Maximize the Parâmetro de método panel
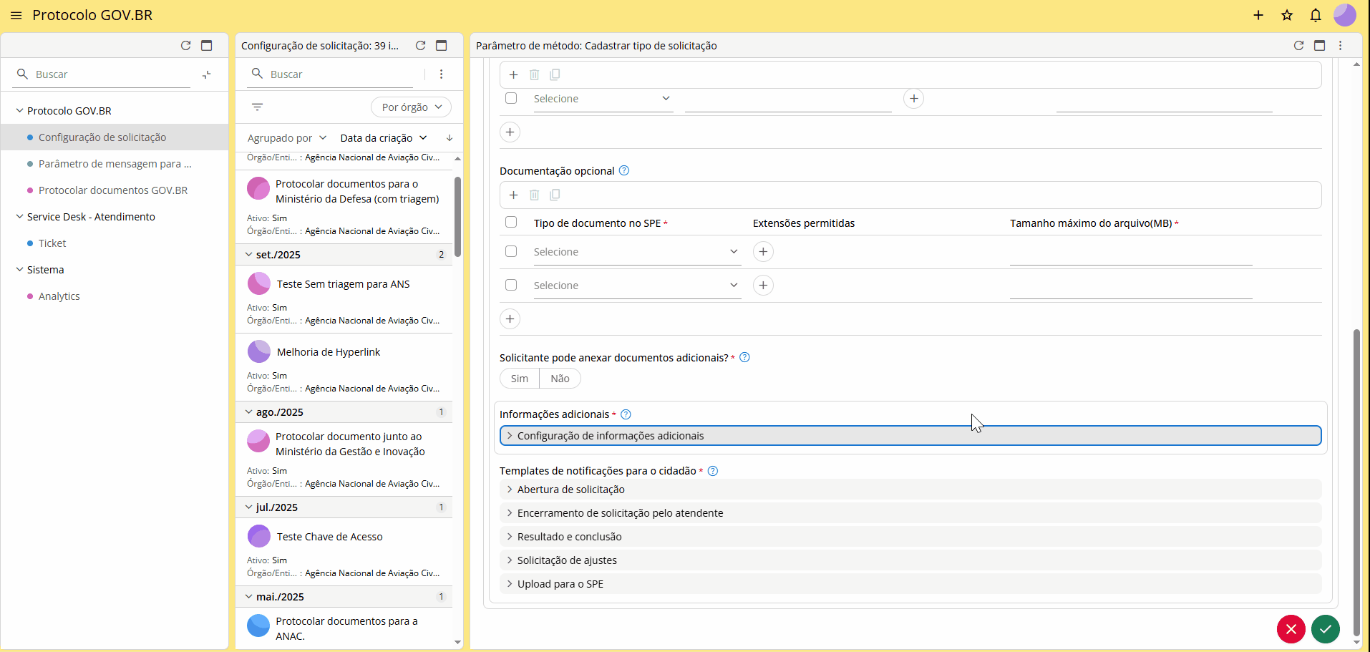1370x652 pixels. point(1320,45)
